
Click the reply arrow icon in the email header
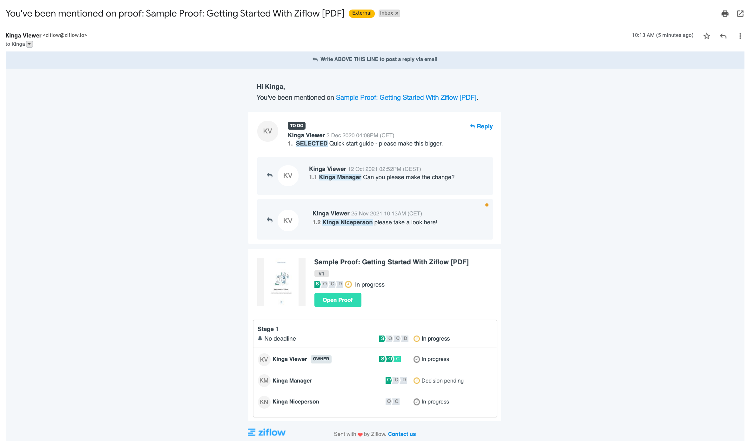723,36
